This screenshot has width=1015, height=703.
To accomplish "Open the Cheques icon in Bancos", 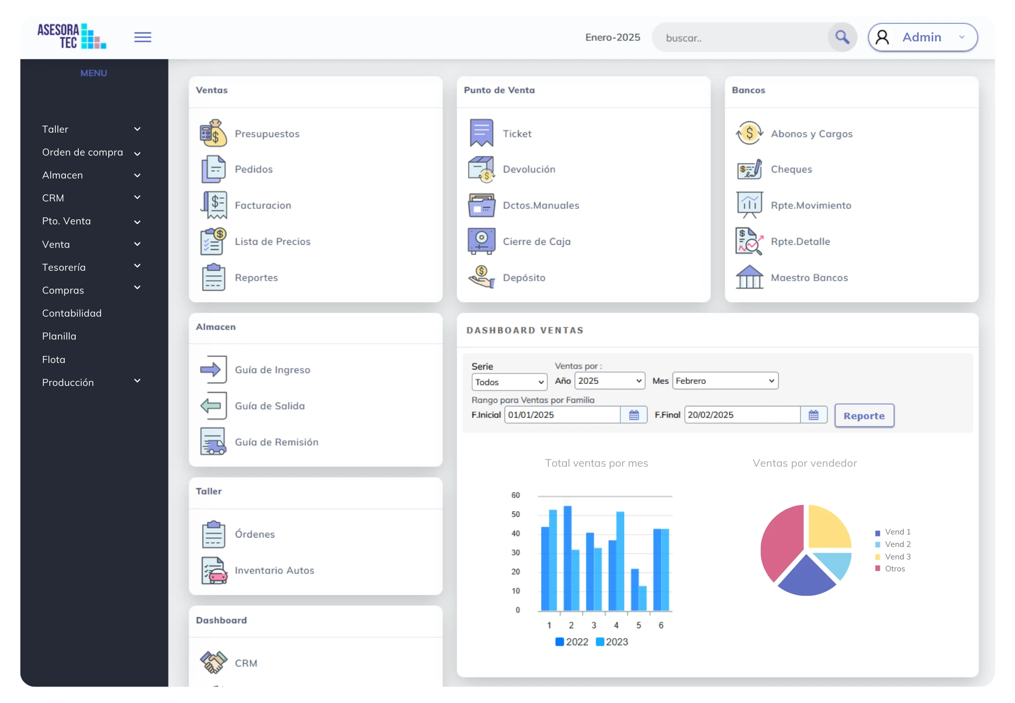I will (749, 170).
